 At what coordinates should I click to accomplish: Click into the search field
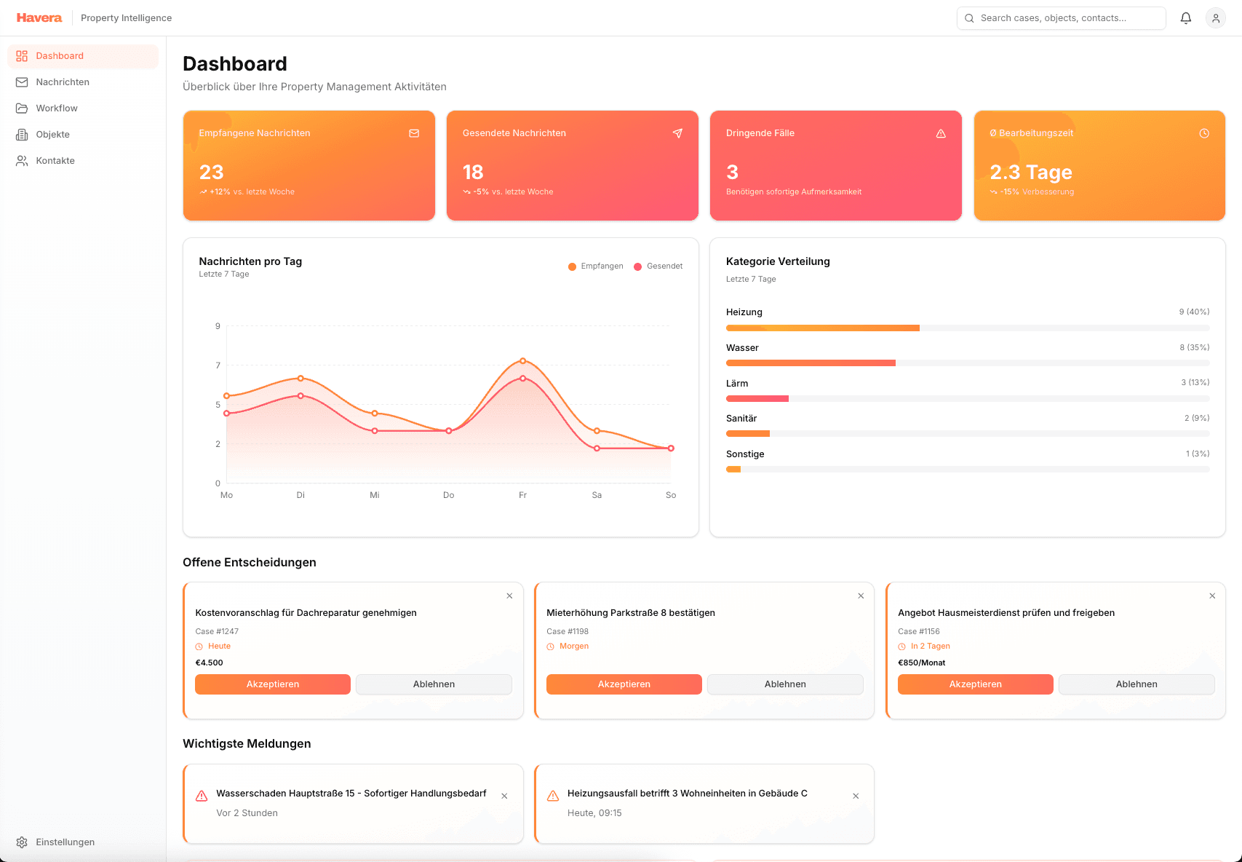pyautogui.click(x=1061, y=17)
